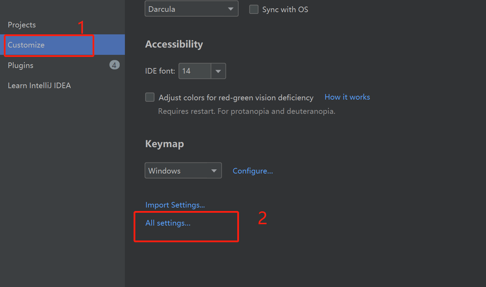Click the 'IDE font:' label

[x=160, y=71]
